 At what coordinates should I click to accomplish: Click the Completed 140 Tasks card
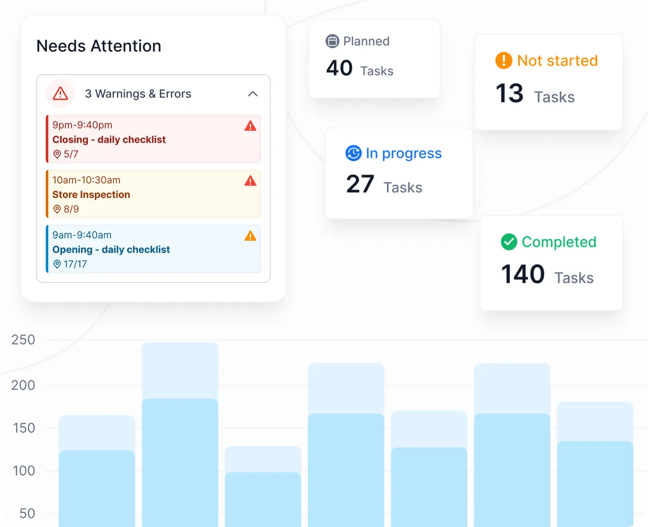(x=551, y=263)
